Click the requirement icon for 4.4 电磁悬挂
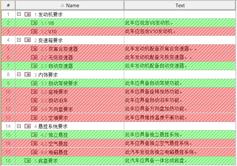This screenshot has height=166, width=237. (x=34, y=152)
